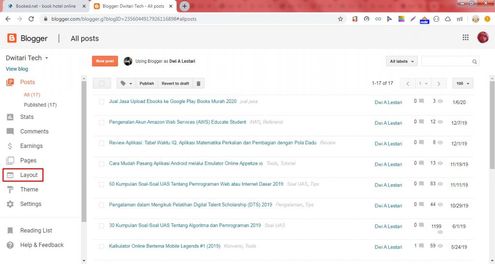Reload the page in the browser
The image size is (495, 264).
tap(31, 19)
